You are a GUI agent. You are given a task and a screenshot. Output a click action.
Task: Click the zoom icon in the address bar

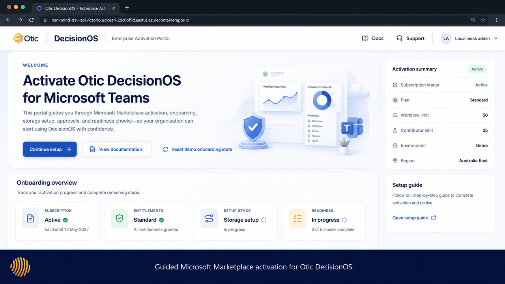tap(473, 20)
